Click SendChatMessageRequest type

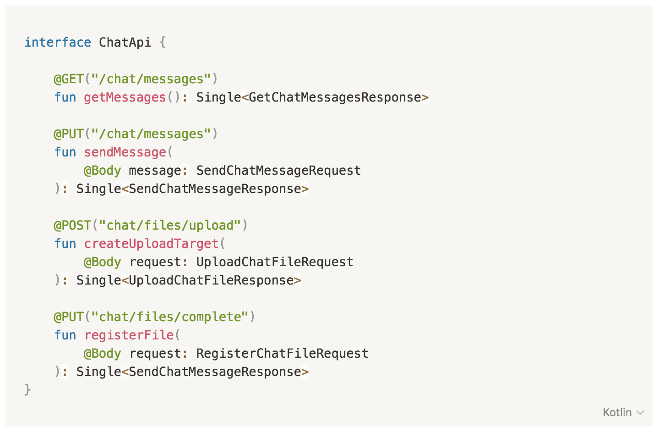pos(278,170)
